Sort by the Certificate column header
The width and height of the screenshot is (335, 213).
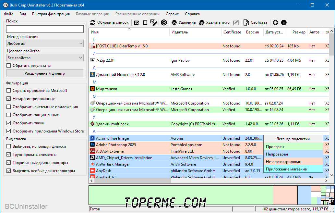click(232, 32)
